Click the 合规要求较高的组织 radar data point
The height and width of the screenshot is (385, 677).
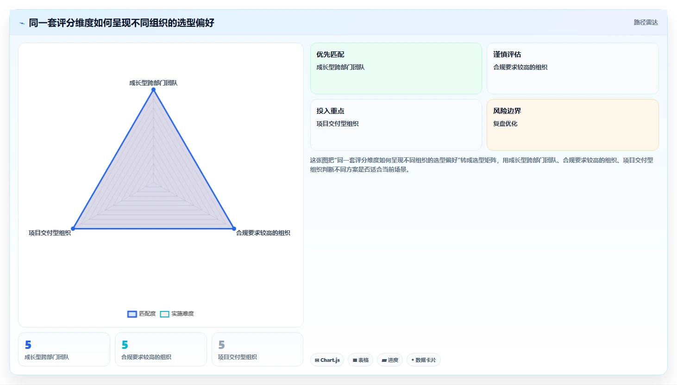coord(234,229)
